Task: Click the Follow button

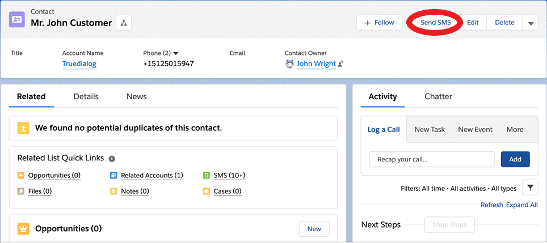Action: click(379, 23)
